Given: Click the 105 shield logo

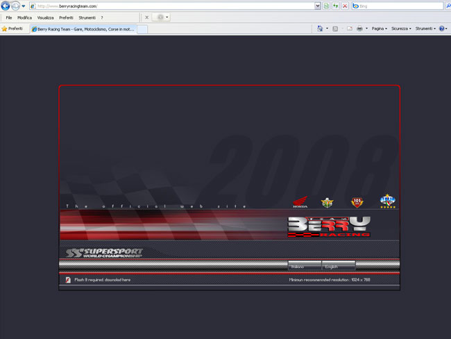Looking at the screenshot, I should coord(357,202).
